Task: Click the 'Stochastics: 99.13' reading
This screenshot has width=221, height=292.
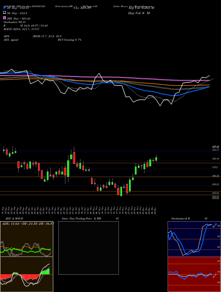Action: [14, 22]
